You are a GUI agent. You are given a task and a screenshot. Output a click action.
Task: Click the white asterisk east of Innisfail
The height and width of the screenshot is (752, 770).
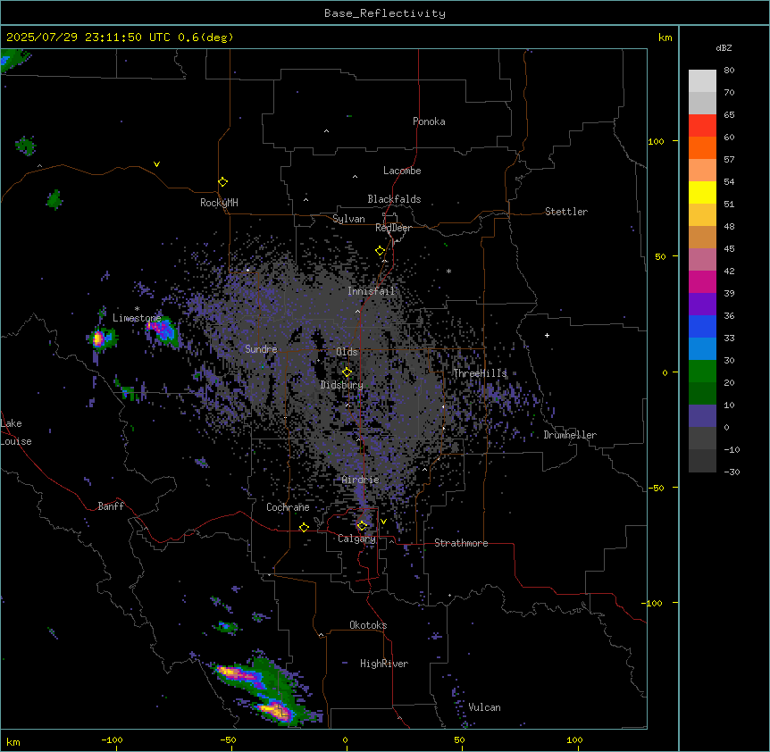point(448,271)
